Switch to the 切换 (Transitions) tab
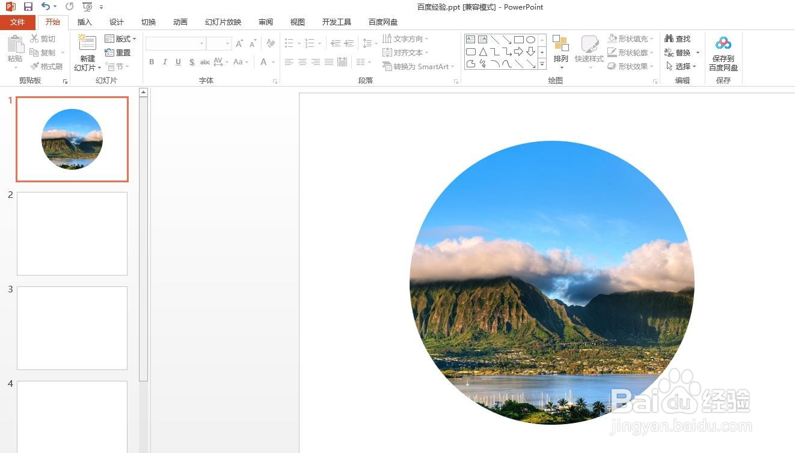 click(149, 22)
